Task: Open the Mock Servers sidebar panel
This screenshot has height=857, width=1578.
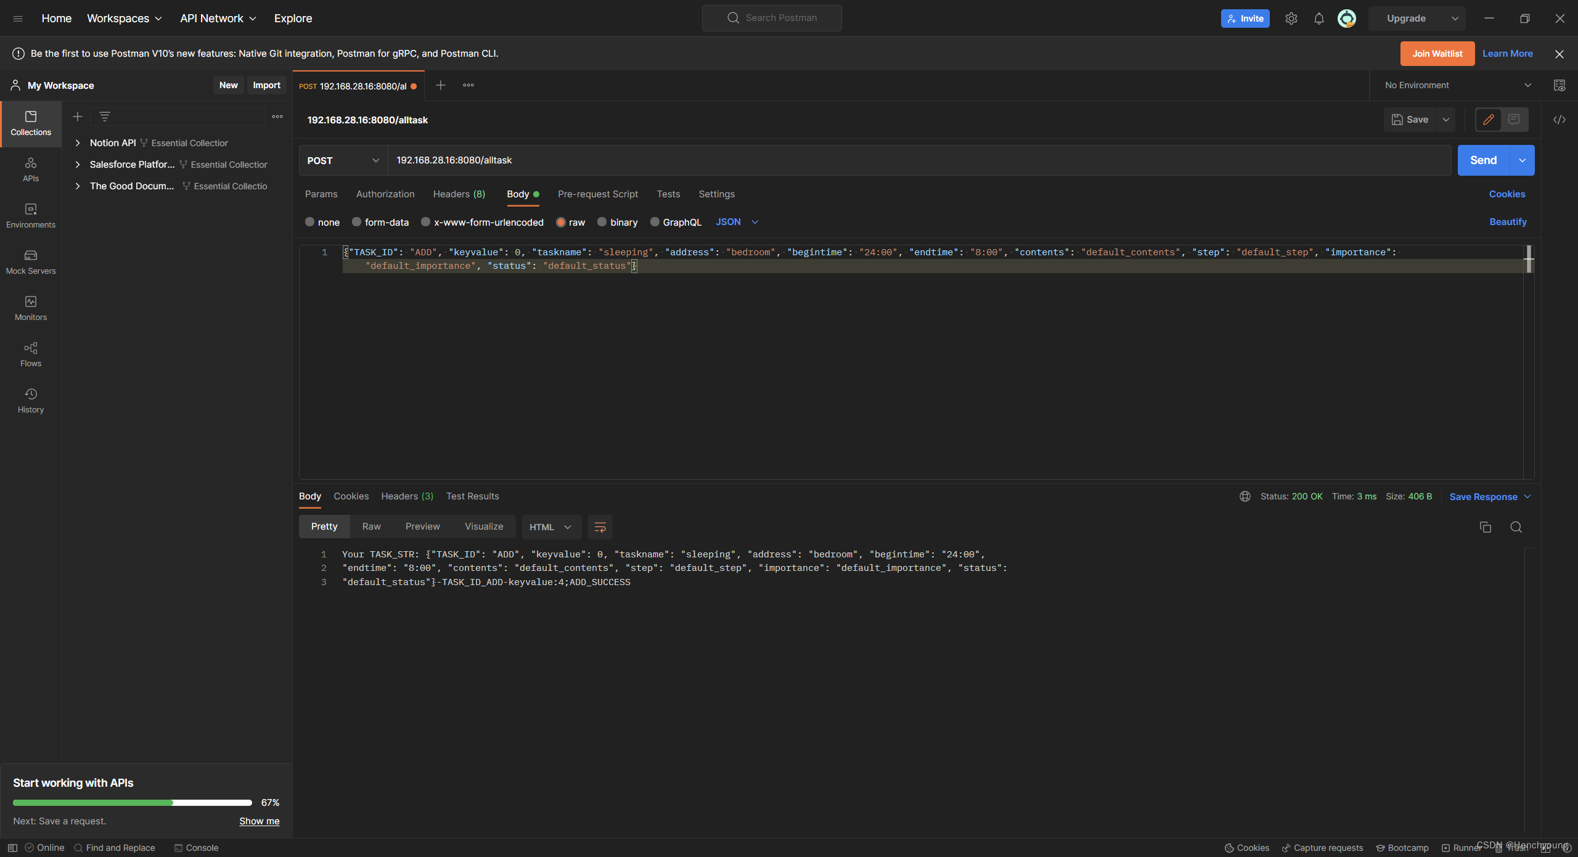Action: (31, 262)
